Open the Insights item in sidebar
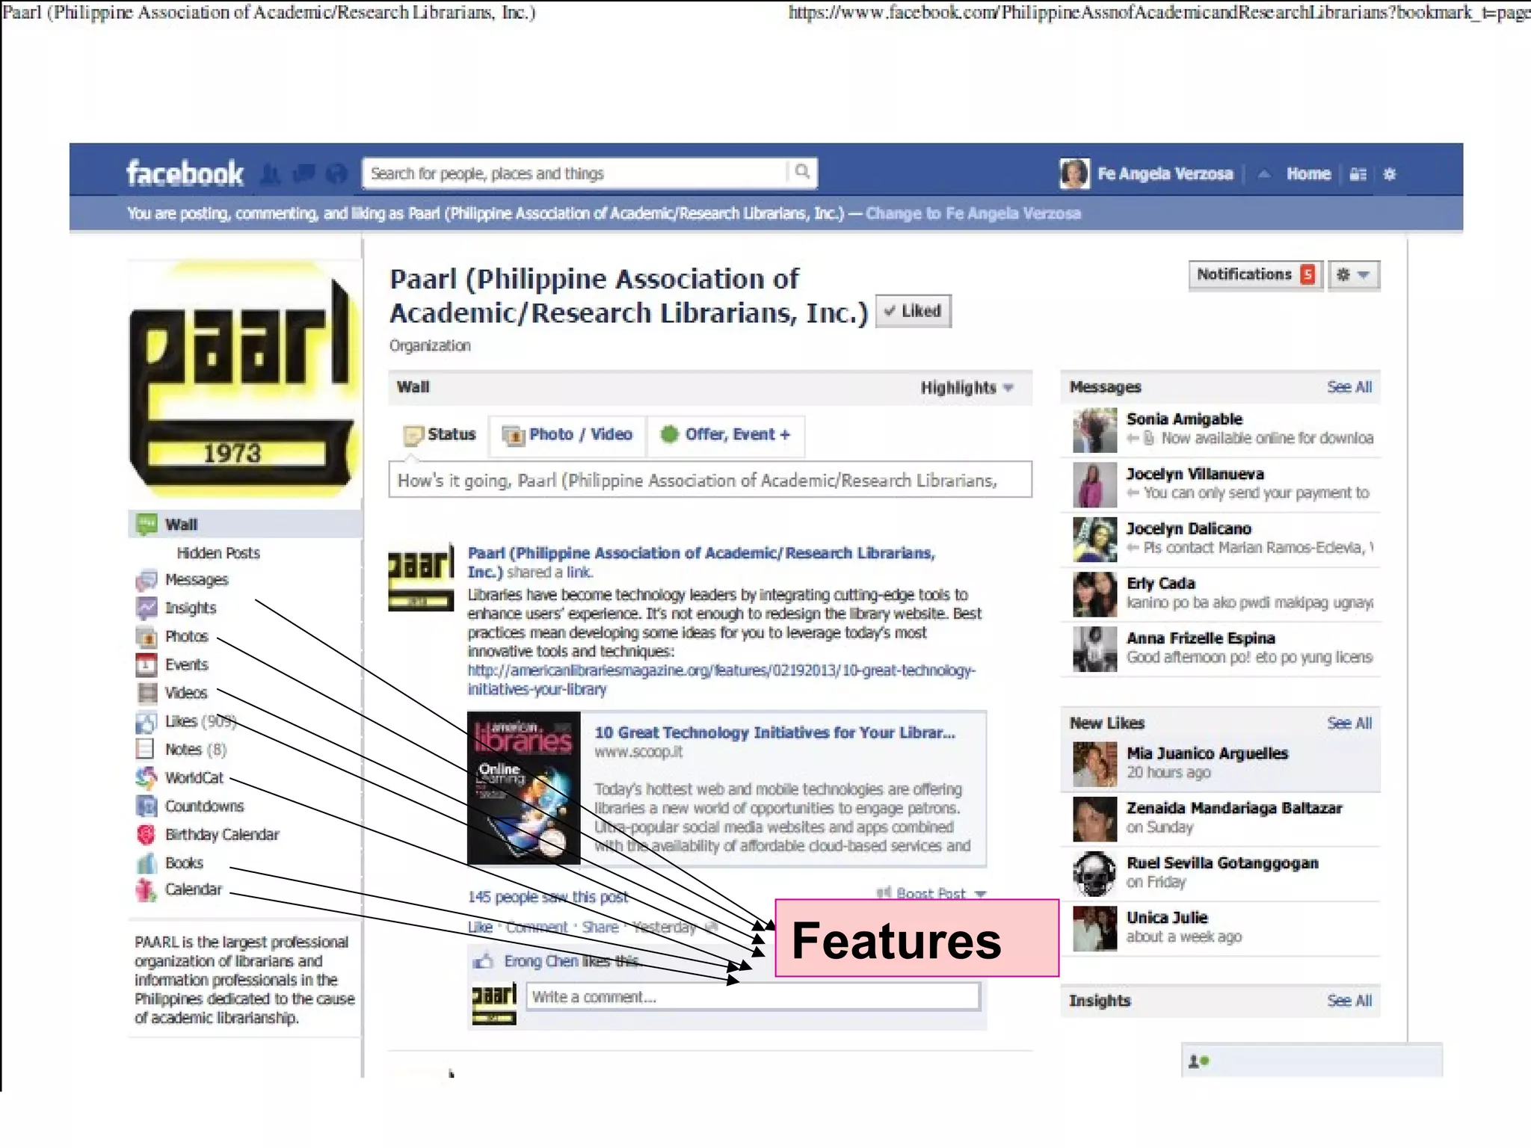 [x=190, y=608]
